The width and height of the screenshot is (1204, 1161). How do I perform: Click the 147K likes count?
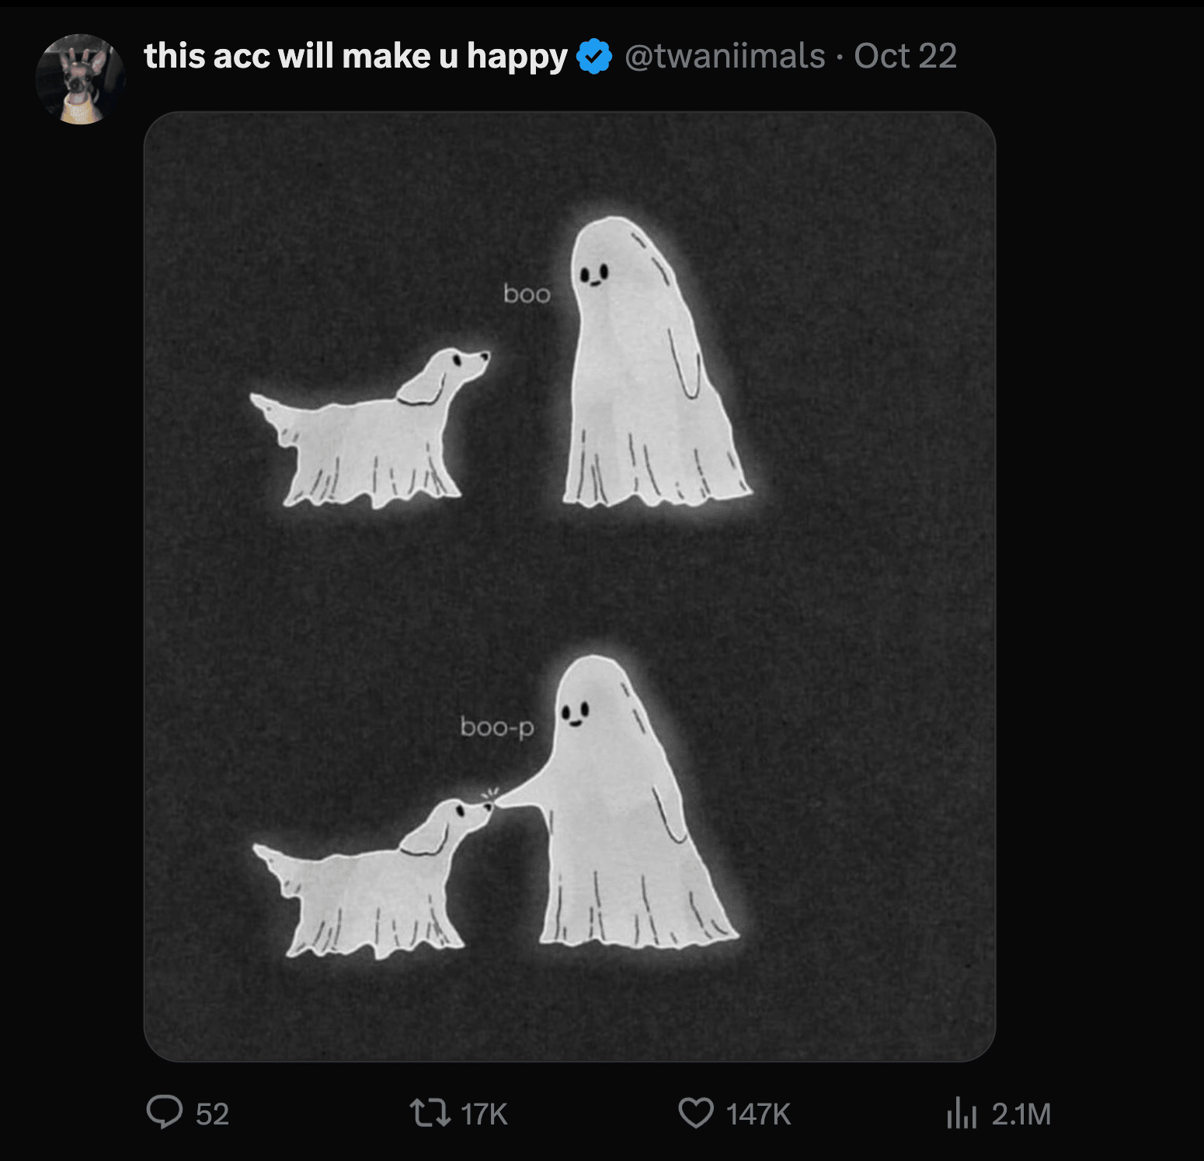(x=758, y=1114)
